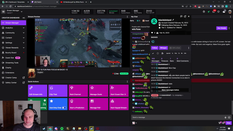
Task: Click the add moderator person icon
Action: coord(162,53)
